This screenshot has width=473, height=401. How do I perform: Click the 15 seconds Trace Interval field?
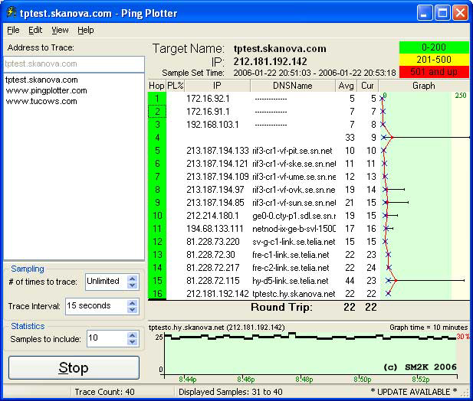coord(96,306)
